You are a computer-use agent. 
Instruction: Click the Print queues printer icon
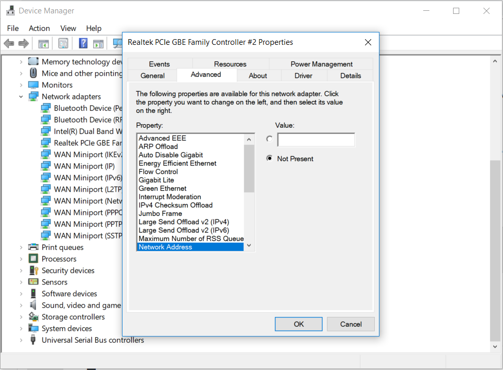pyautogui.click(x=33, y=247)
